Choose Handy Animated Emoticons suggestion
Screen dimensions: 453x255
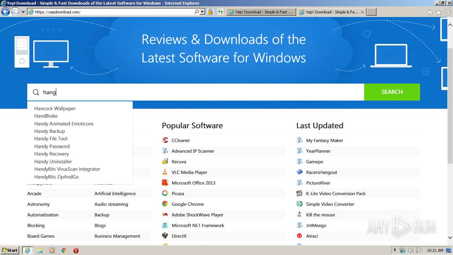(64, 124)
